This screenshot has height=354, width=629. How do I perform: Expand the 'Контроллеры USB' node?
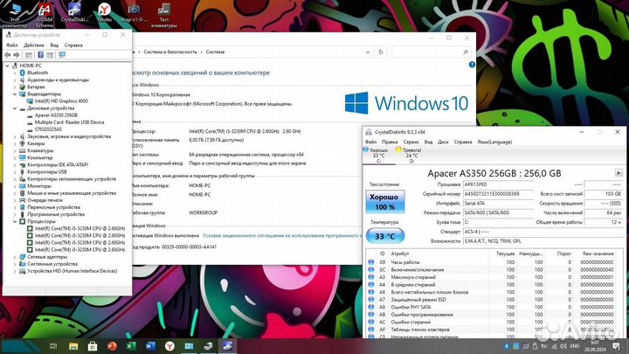click(x=15, y=172)
